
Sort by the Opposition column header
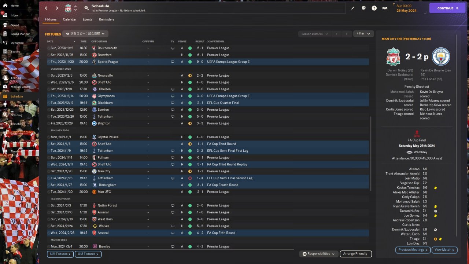click(99, 41)
